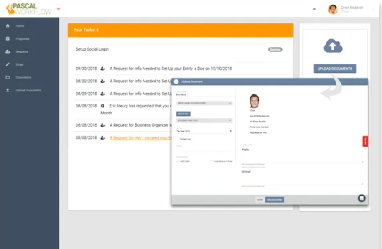This screenshot has width=382, height=249.
Task: Click person icon beside the orange link row
Action: tap(103, 137)
